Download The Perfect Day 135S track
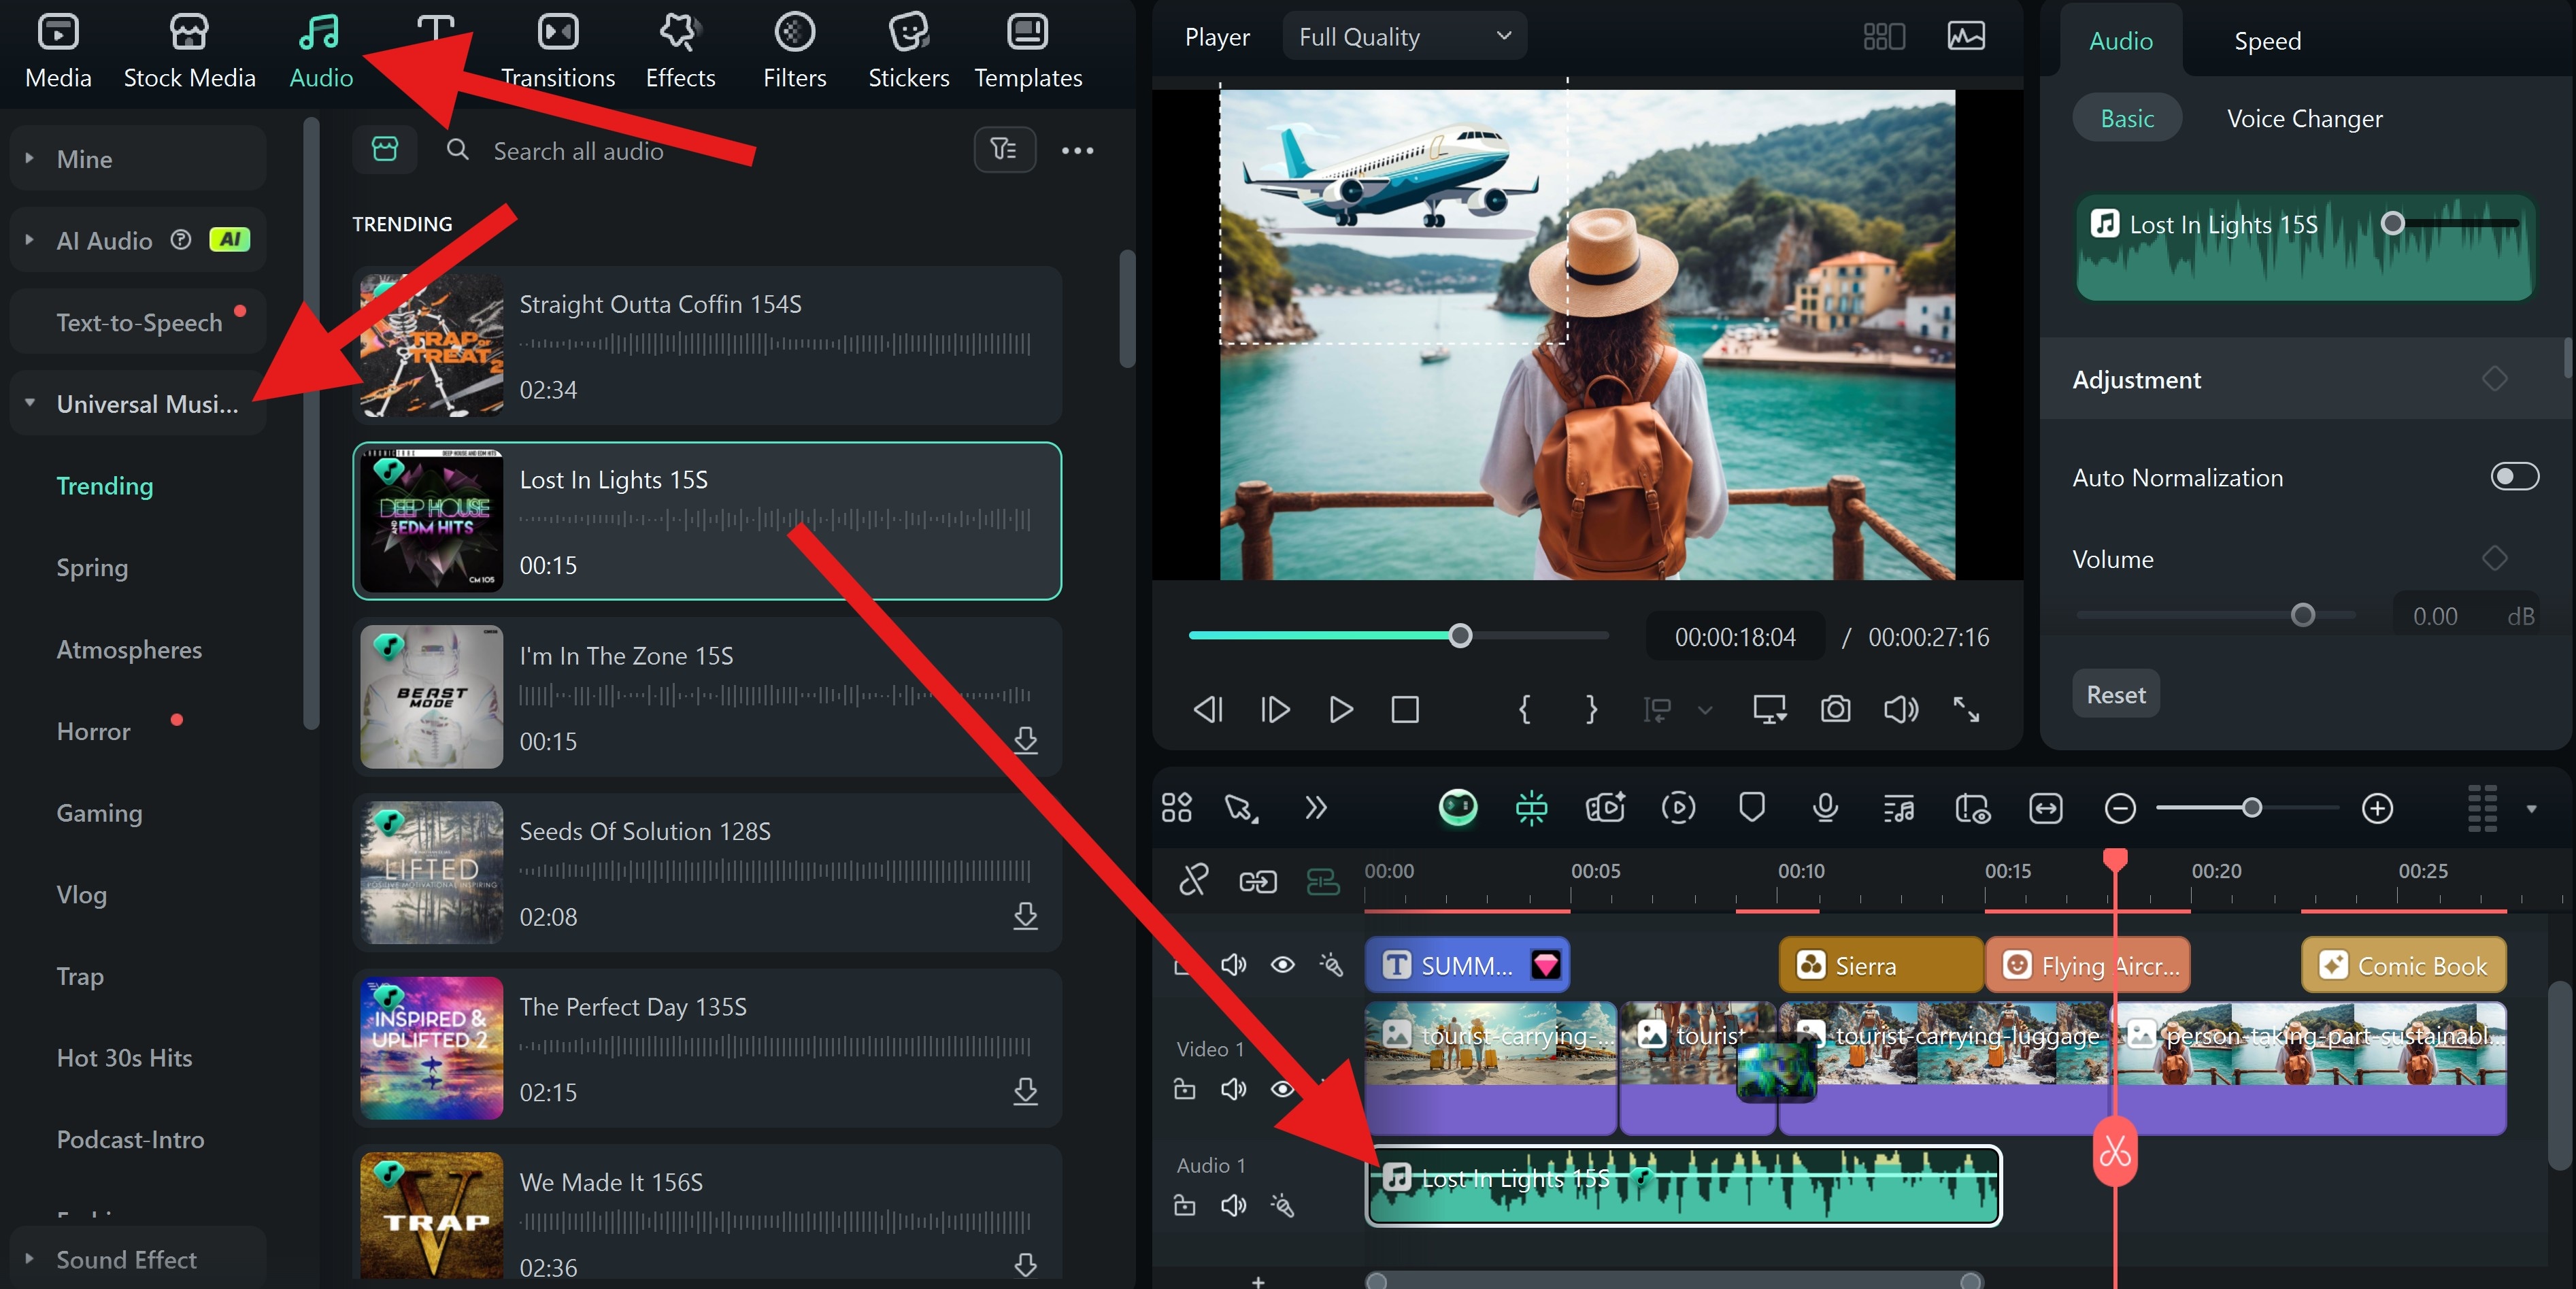 pos(1025,1091)
